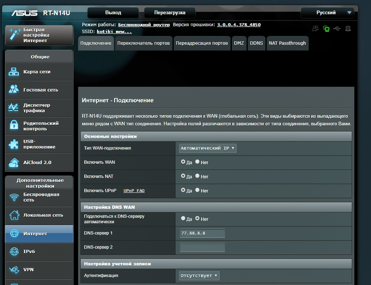Click the green network connection status icon
This screenshot has width=371, height=285.
(x=326, y=29)
